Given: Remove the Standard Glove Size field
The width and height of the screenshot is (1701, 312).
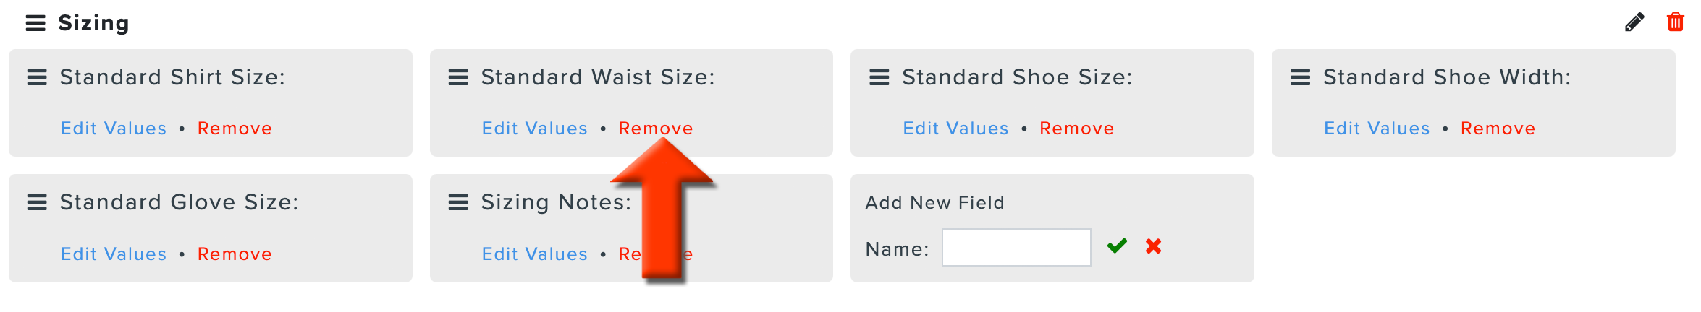Looking at the screenshot, I should 235,254.
